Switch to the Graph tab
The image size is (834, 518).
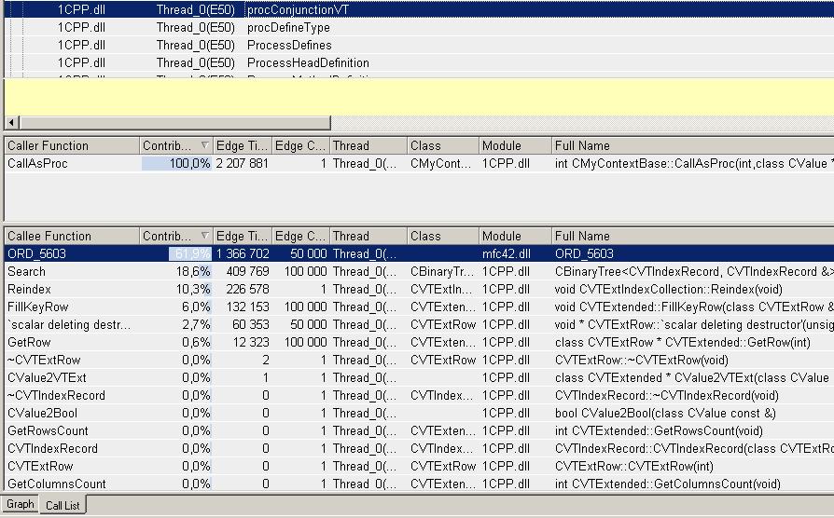pyautogui.click(x=20, y=504)
